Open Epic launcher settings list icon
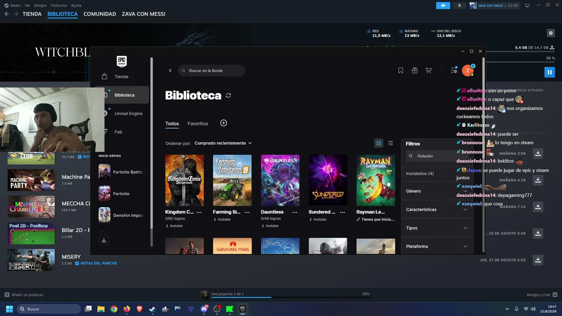The image size is (562, 316). (x=454, y=70)
